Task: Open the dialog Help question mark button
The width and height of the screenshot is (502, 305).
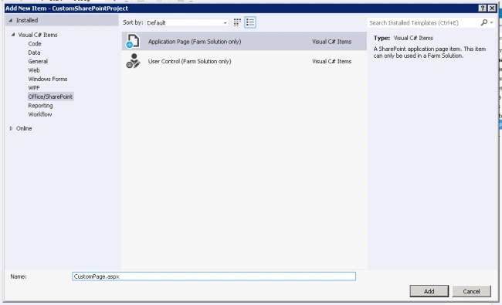Action: point(483,8)
